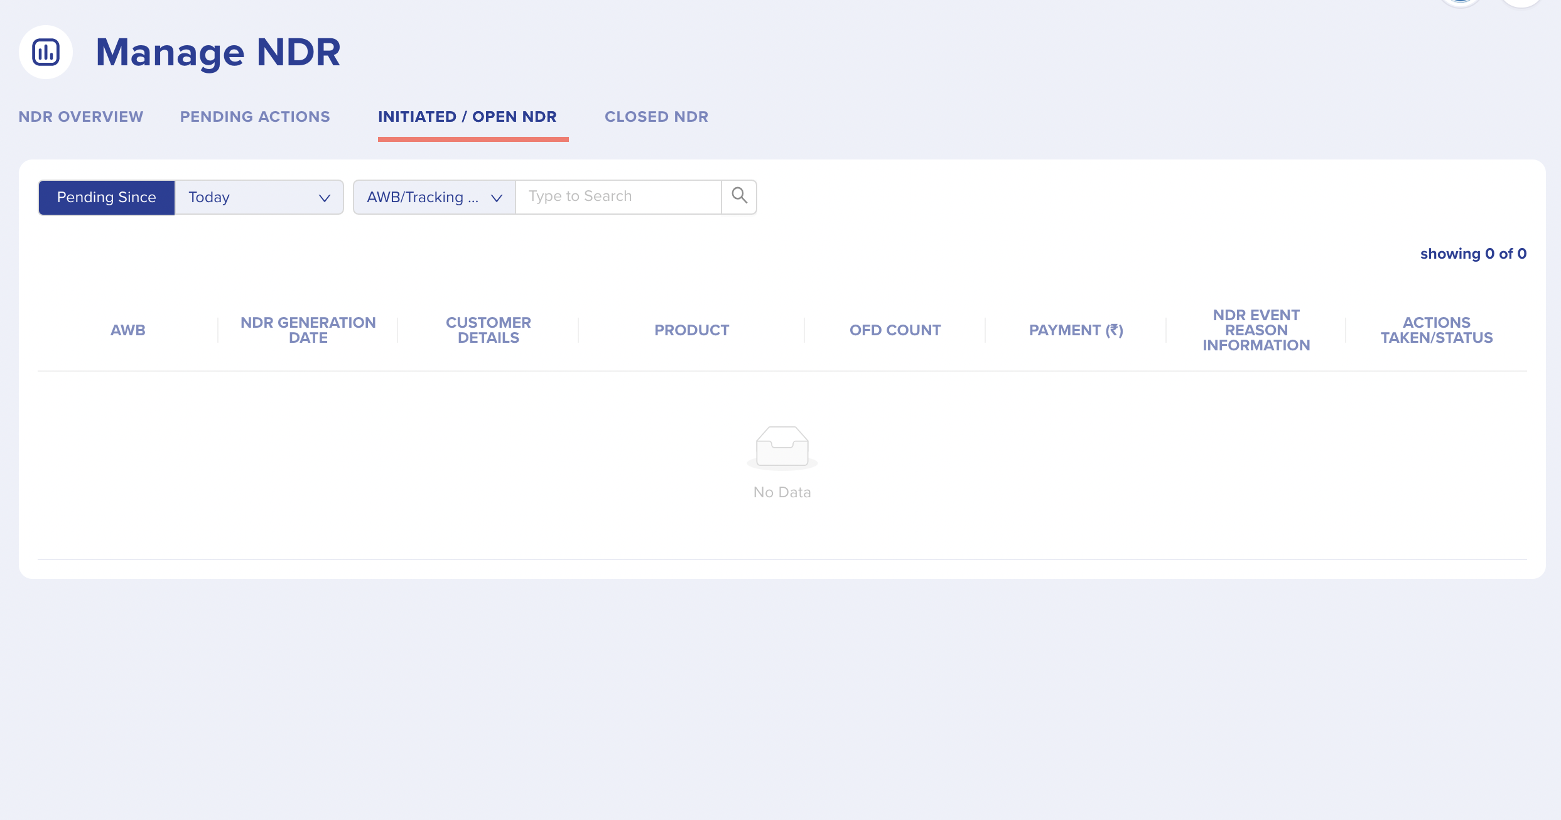Viewport: 1561px width, 820px height.
Task: Select the Initiated / Open NDR tab
Action: coord(467,116)
